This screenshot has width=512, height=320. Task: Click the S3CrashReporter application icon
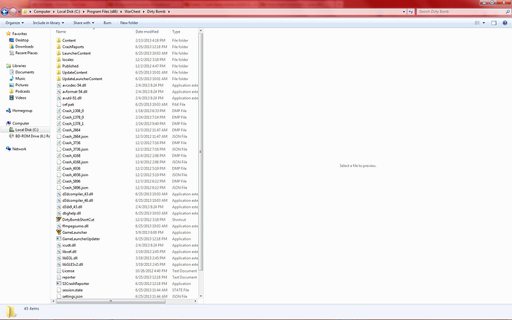coord(59,284)
